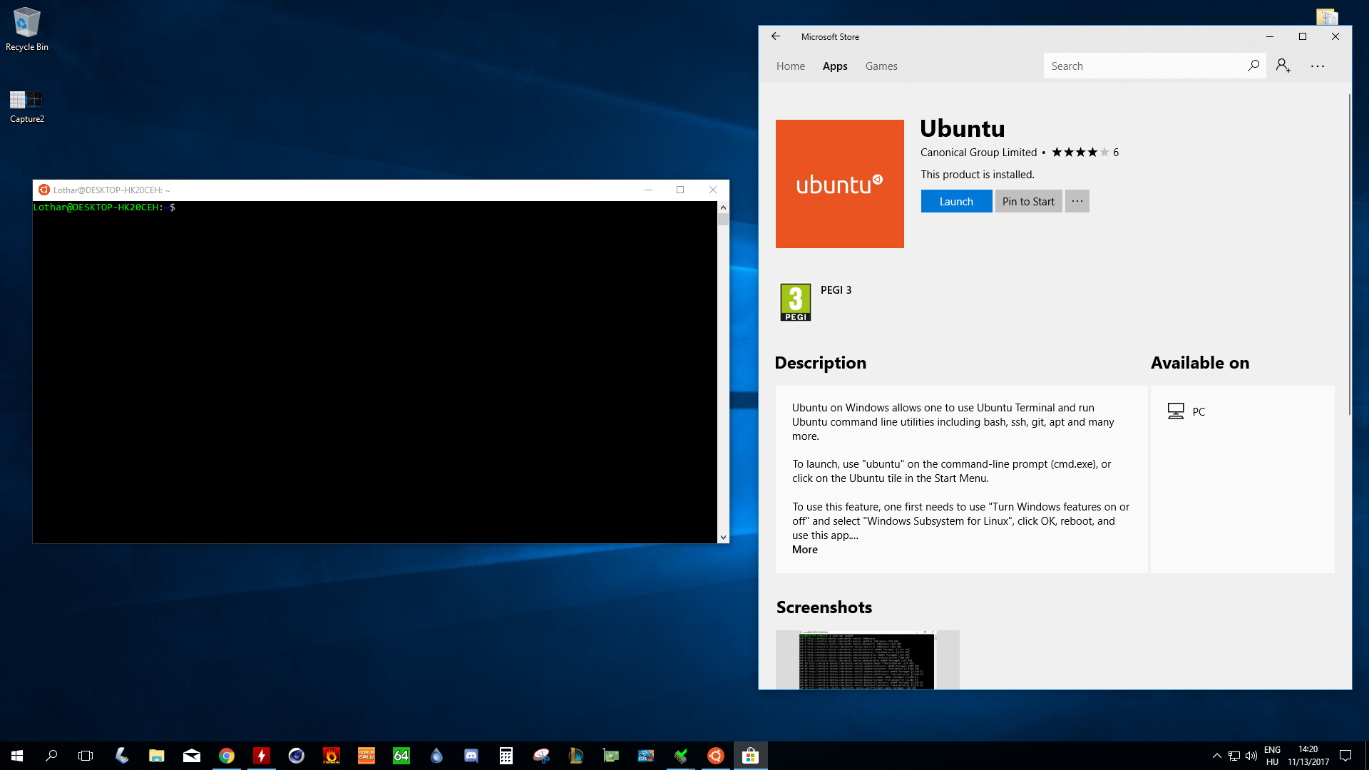1369x770 pixels.
Task: Open the Snipping Tool from the taskbar
Action: click(x=541, y=756)
